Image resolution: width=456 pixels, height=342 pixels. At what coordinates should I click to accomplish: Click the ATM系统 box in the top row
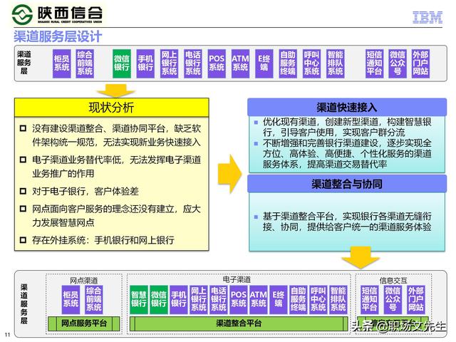tap(240, 63)
